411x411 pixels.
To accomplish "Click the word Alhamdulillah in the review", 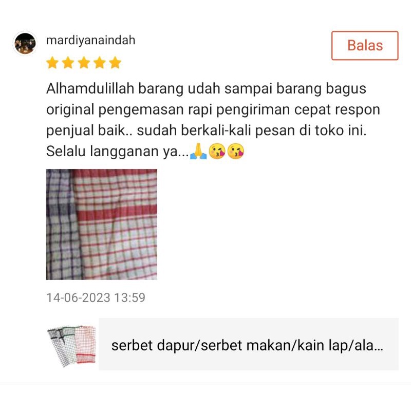I will pos(90,88).
